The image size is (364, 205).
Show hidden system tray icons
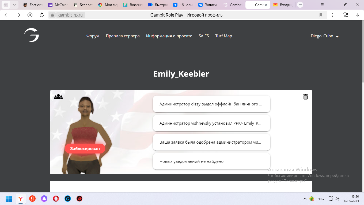click(x=305, y=199)
